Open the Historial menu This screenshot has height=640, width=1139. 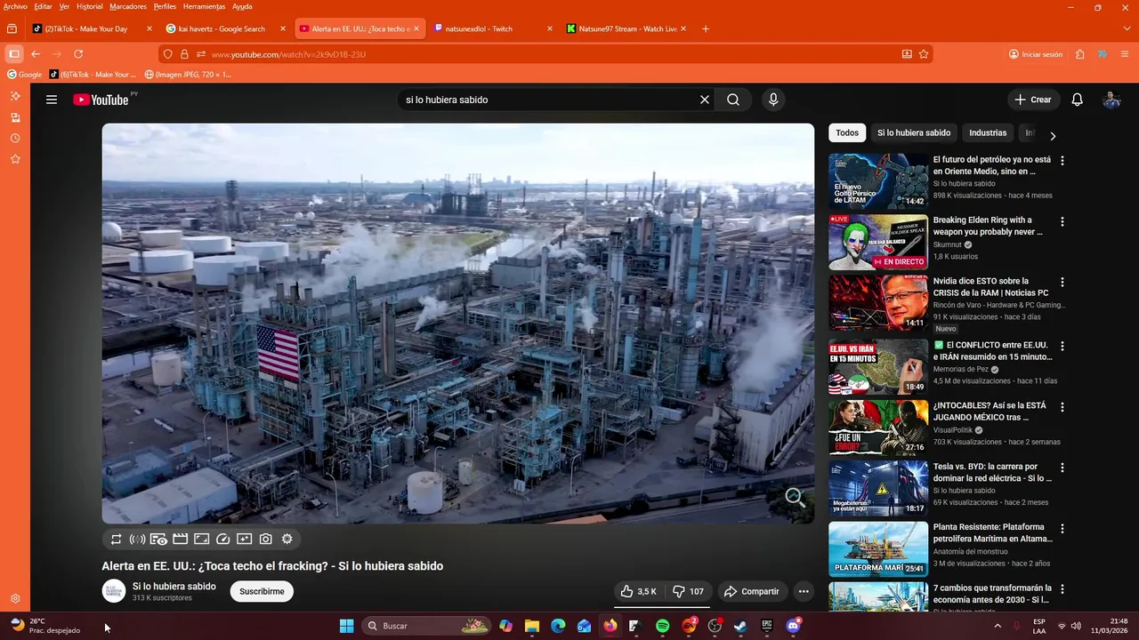point(89,6)
